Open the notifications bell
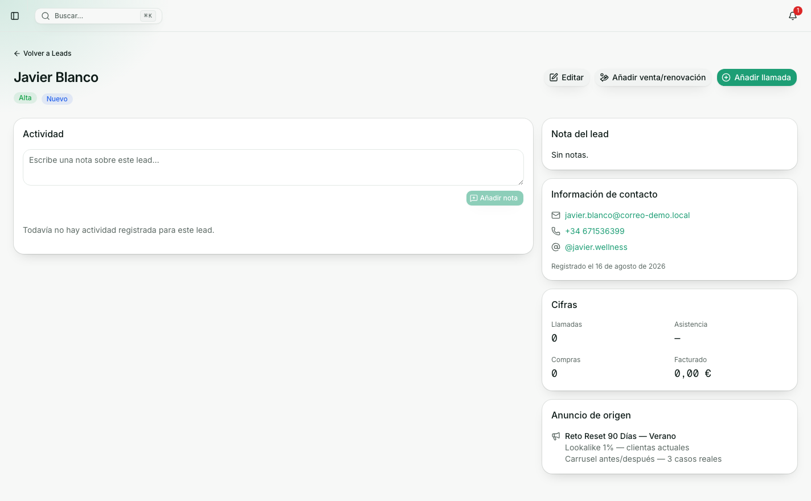The image size is (811, 501). coord(793,16)
